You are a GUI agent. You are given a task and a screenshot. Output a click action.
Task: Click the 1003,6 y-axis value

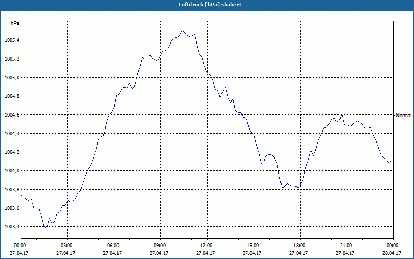coord(11,208)
